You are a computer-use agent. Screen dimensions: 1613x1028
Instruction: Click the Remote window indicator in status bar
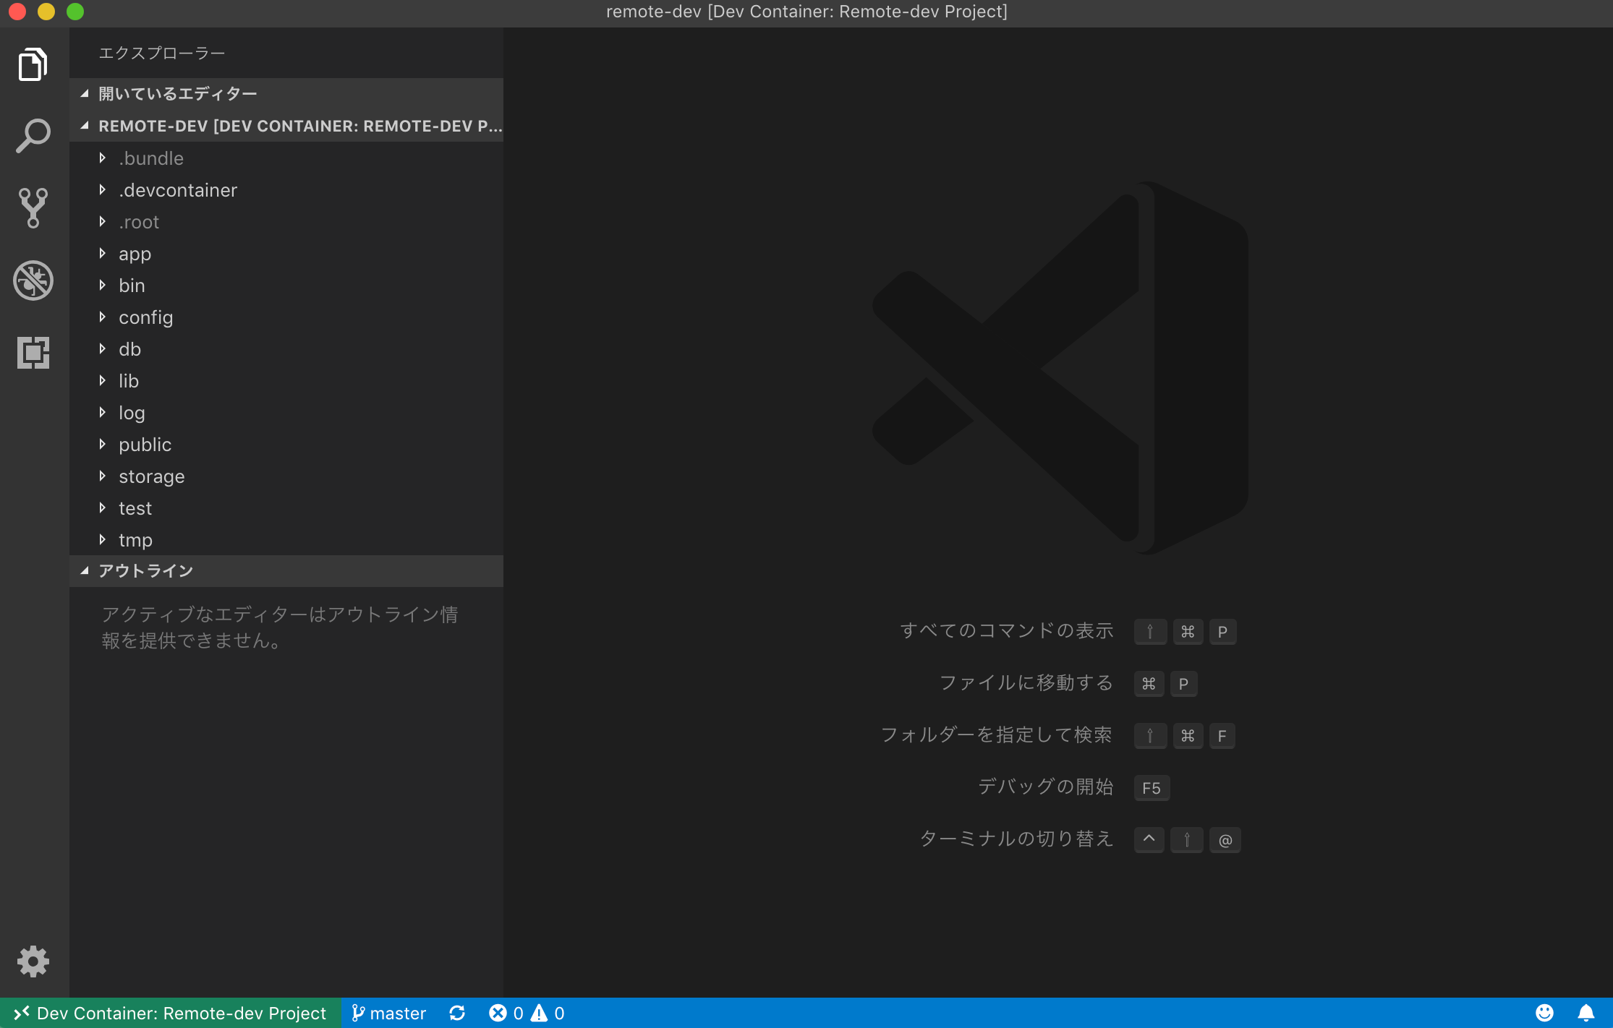pyautogui.click(x=171, y=1013)
